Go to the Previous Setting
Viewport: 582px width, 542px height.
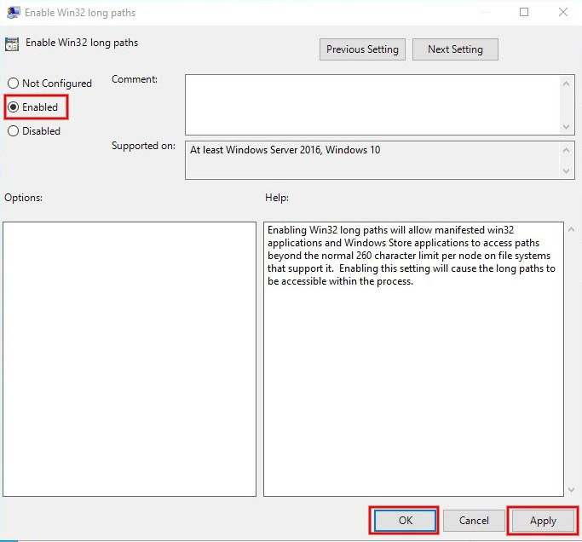[x=362, y=49]
